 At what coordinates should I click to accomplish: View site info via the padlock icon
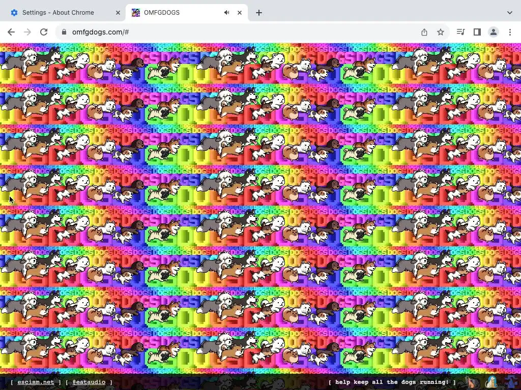point(64,32)
